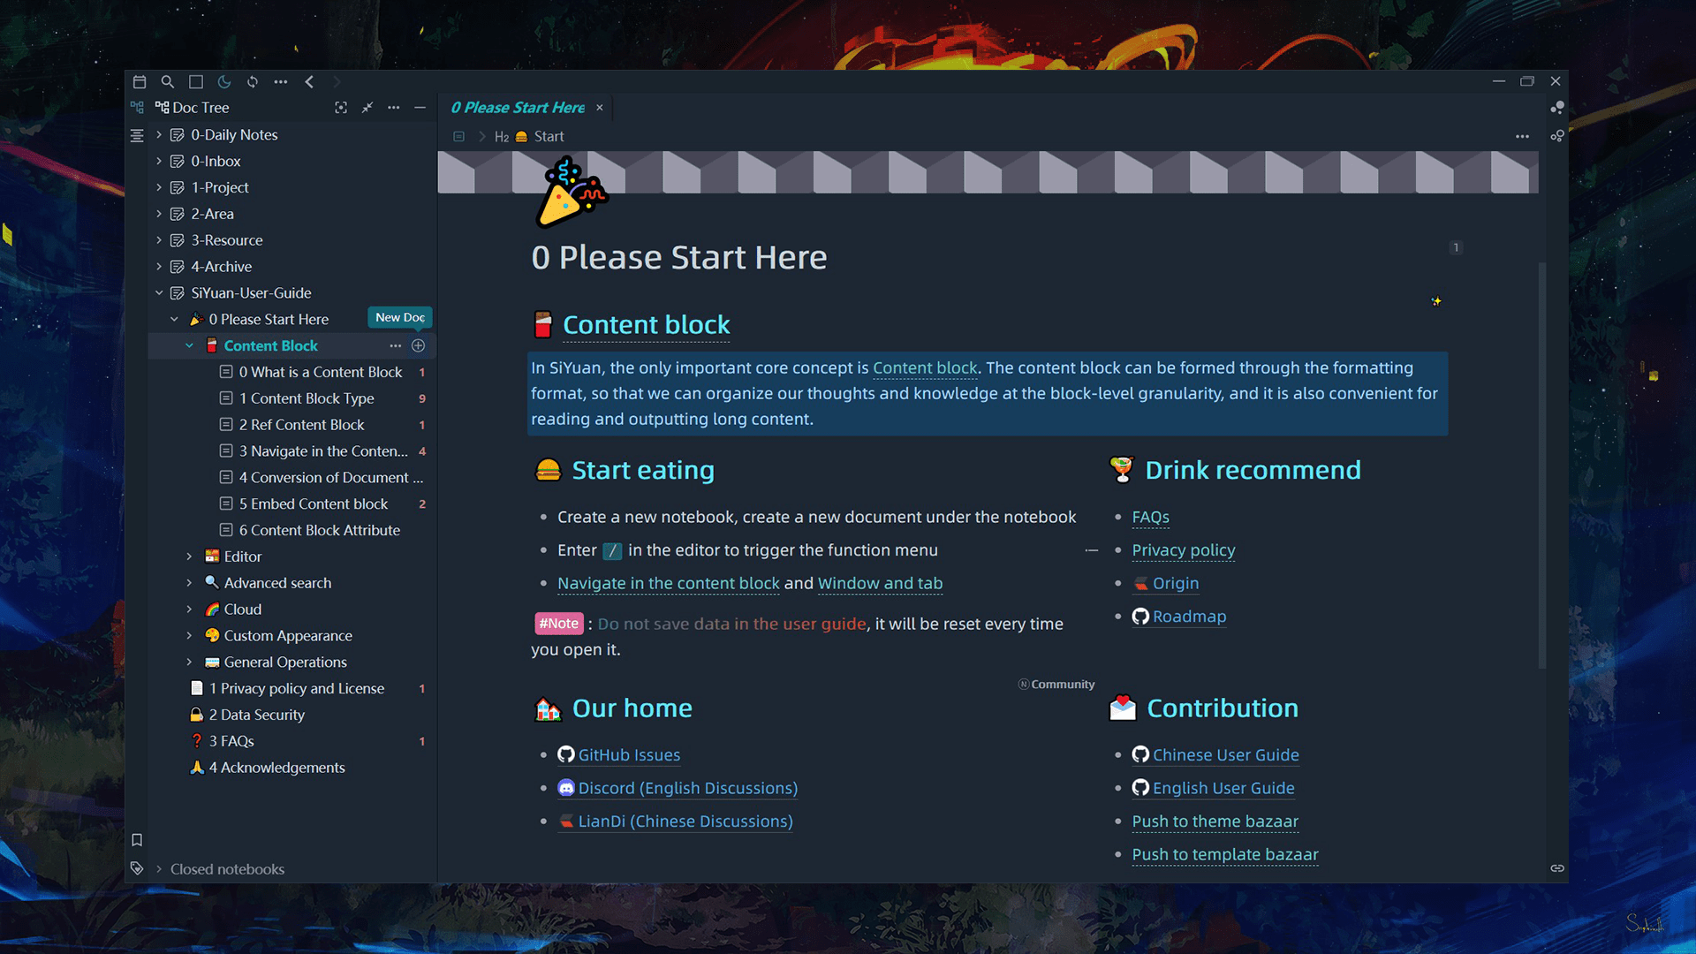The height and width of the screenshot is (954, 1696).
Task: Click the #Note tag
Action: click(x=558, y=624)
